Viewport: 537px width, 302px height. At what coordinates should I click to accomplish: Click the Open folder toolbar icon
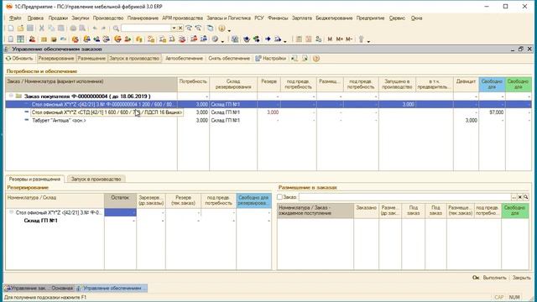[x=20, y=29]
